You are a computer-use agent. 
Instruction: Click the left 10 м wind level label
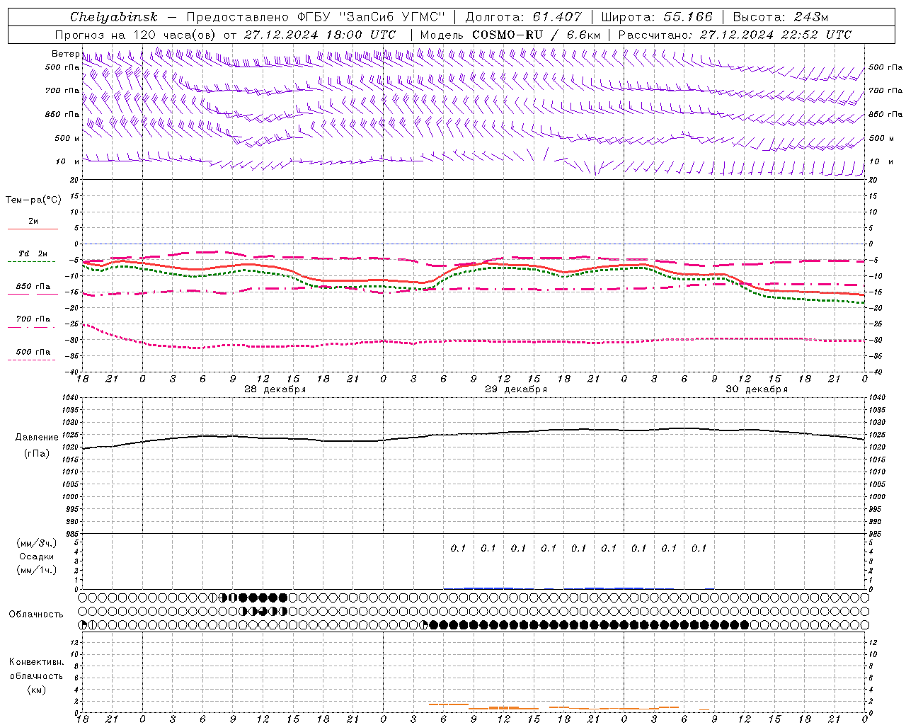(x=67, y=161)
